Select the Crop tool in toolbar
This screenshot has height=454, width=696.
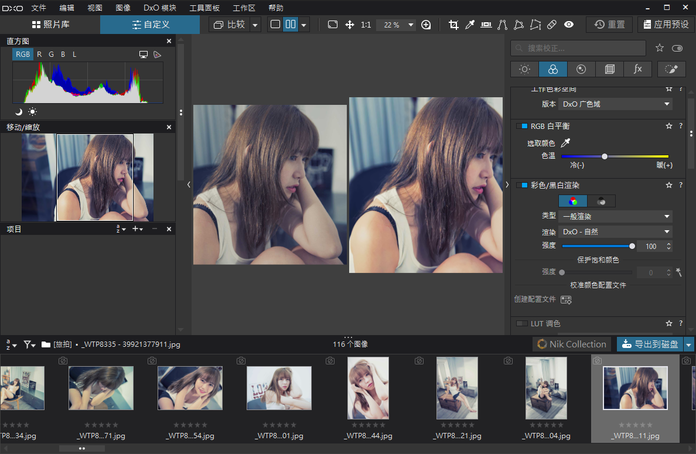[x=453, y=25]
